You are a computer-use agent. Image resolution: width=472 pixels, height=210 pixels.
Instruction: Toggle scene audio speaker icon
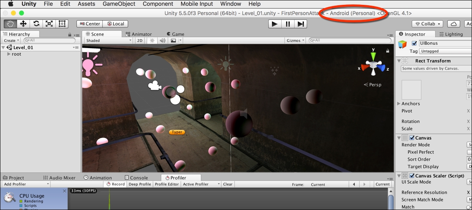click(x=162, y=40)
